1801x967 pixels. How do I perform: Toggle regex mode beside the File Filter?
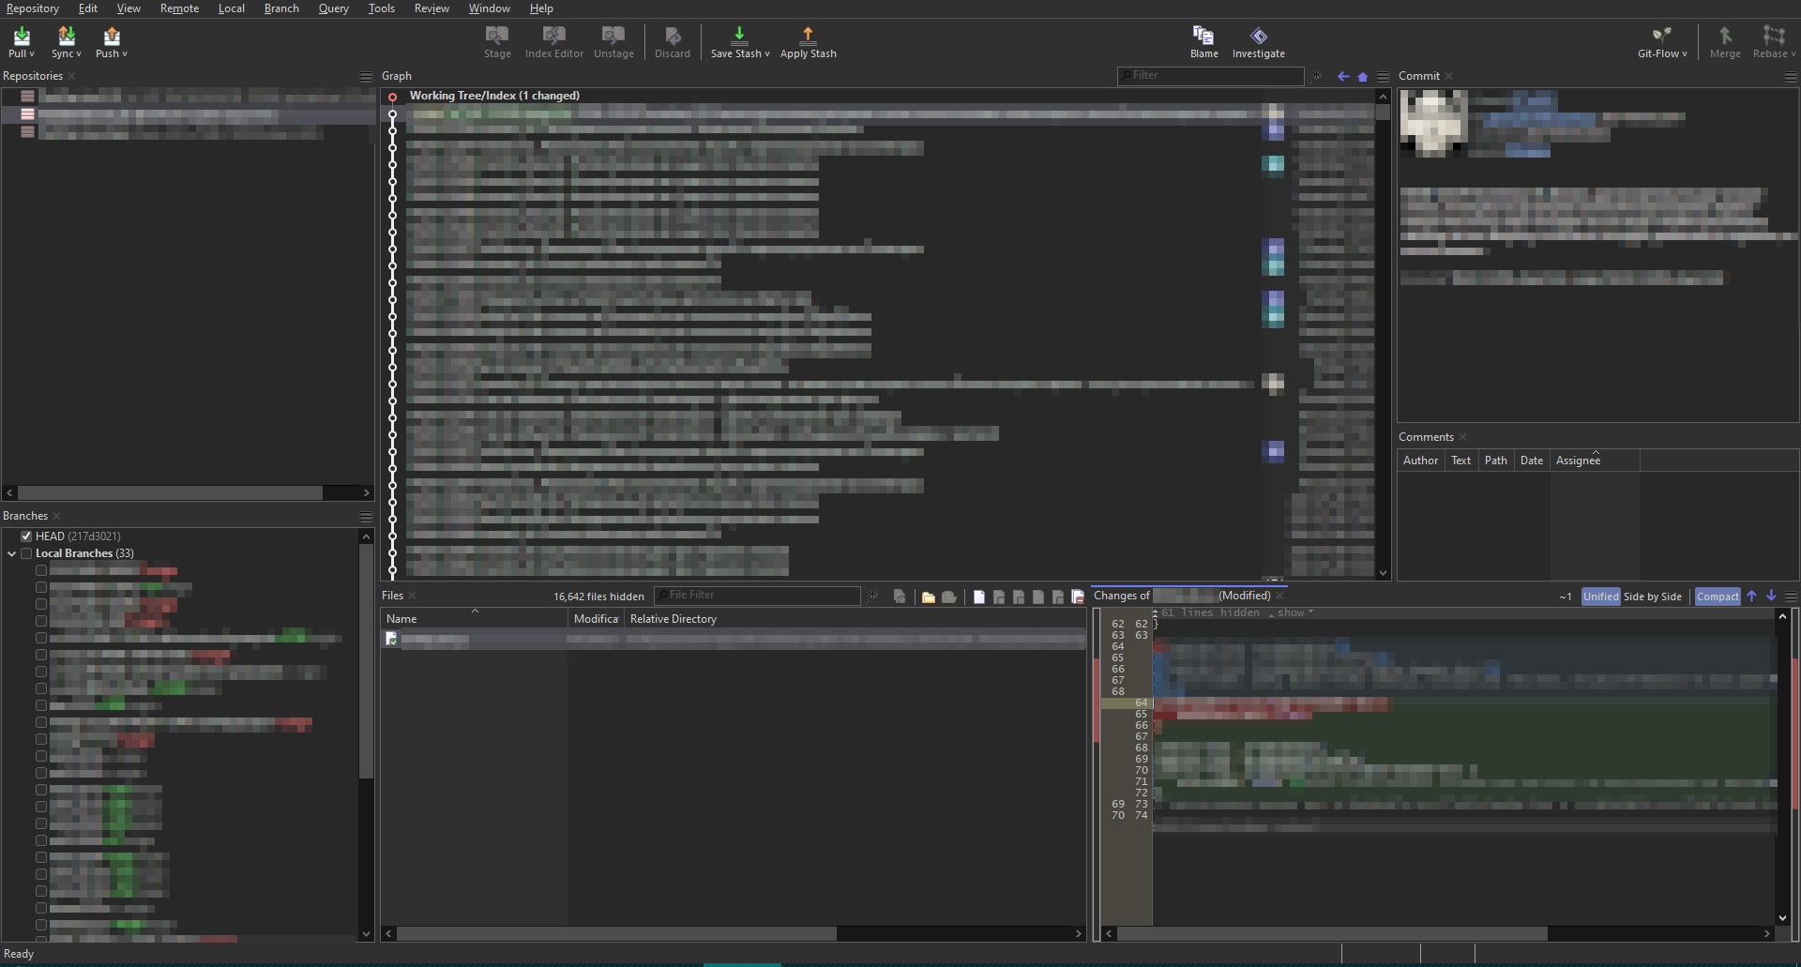click(872, 596)
